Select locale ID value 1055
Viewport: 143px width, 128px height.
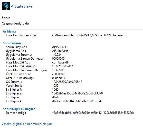click(55, 86)
